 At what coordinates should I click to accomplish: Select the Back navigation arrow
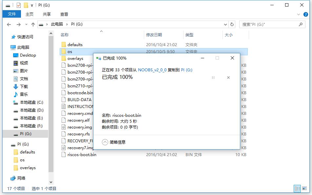click(x=9, y=24)
